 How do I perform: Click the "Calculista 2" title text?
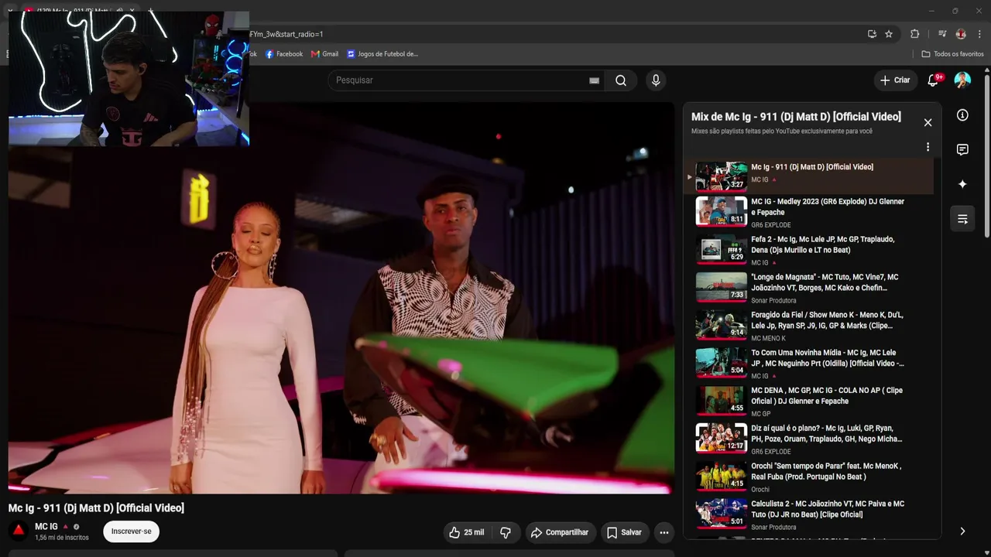[x=828, y=509]
